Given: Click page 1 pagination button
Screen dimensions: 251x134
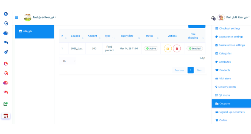Looking at the screenshot, I should pyautogui.click(x=190, y=70).
